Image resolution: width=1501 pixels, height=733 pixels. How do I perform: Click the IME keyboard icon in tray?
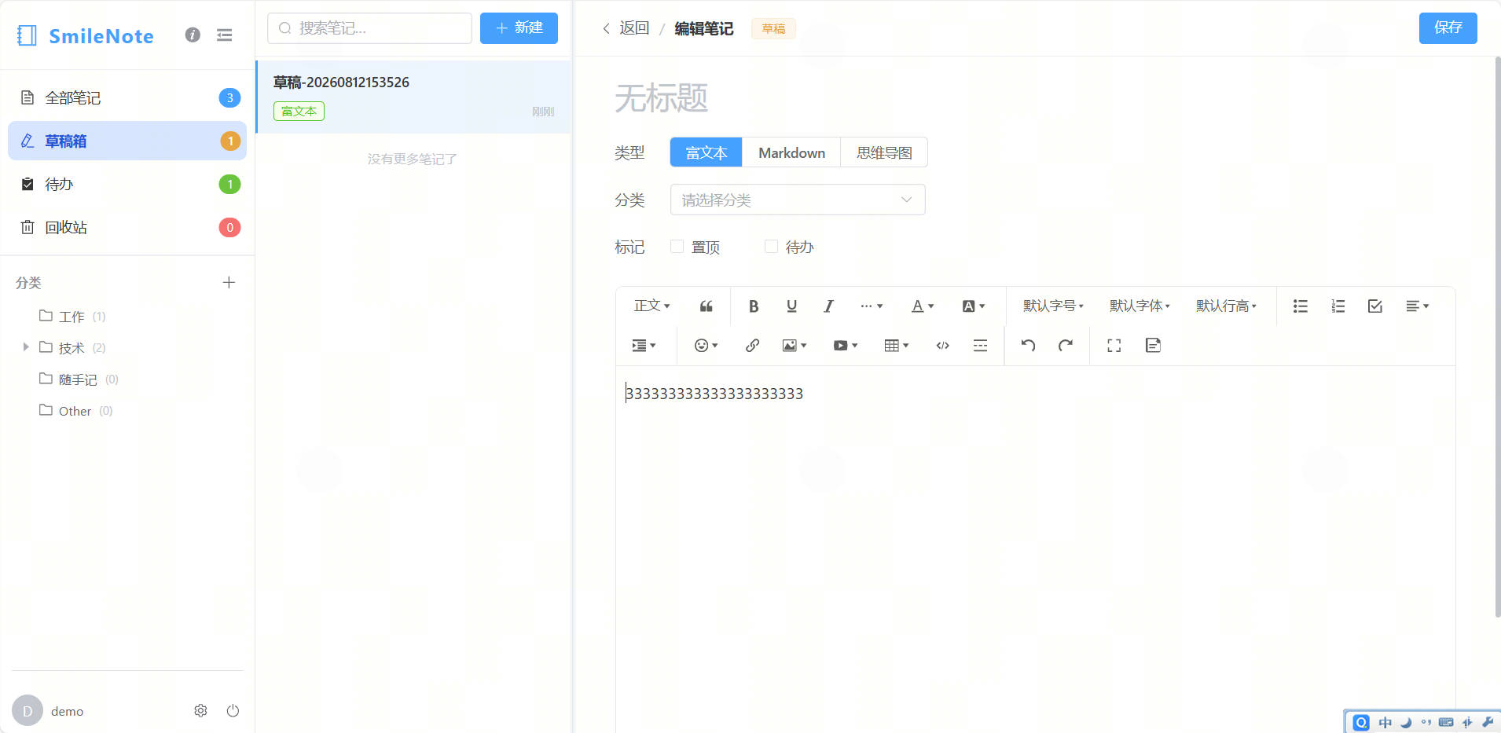[x=1446, y=723]
